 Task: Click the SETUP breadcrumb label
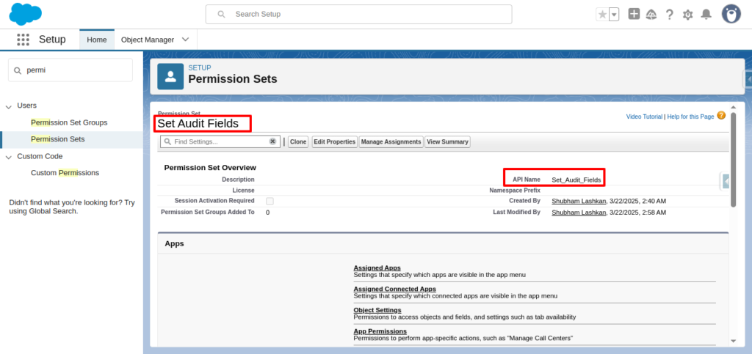click(x=200, y=68)
